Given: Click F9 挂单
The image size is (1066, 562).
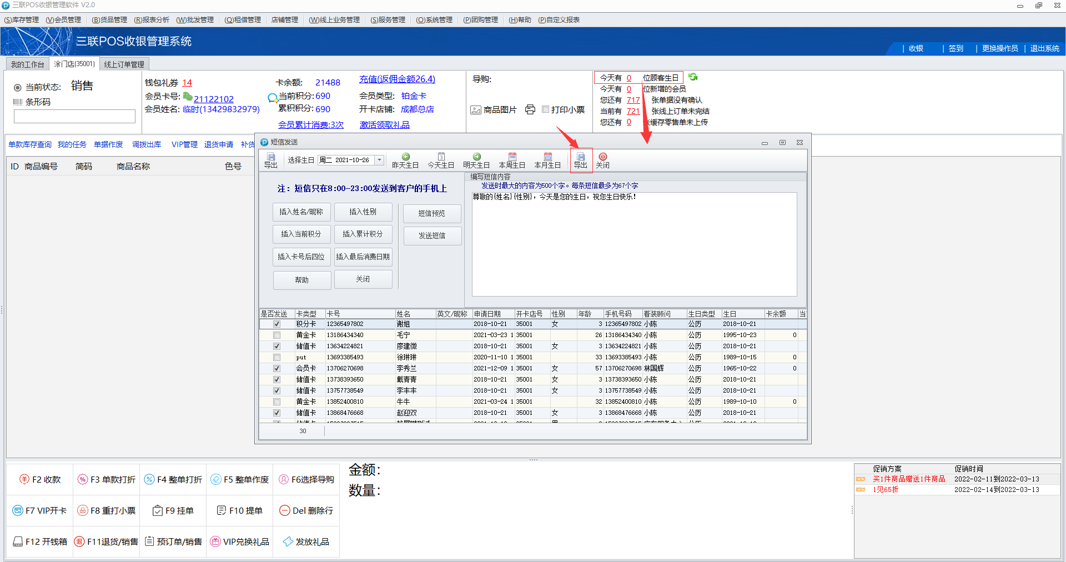Looking at the screenshot, I should coord(173,510).
